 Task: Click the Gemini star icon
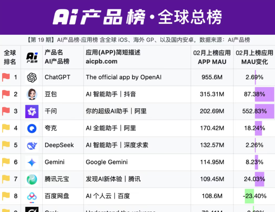click(32, 162)
